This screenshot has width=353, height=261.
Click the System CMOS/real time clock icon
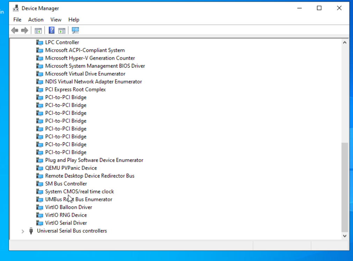[39, 192]
